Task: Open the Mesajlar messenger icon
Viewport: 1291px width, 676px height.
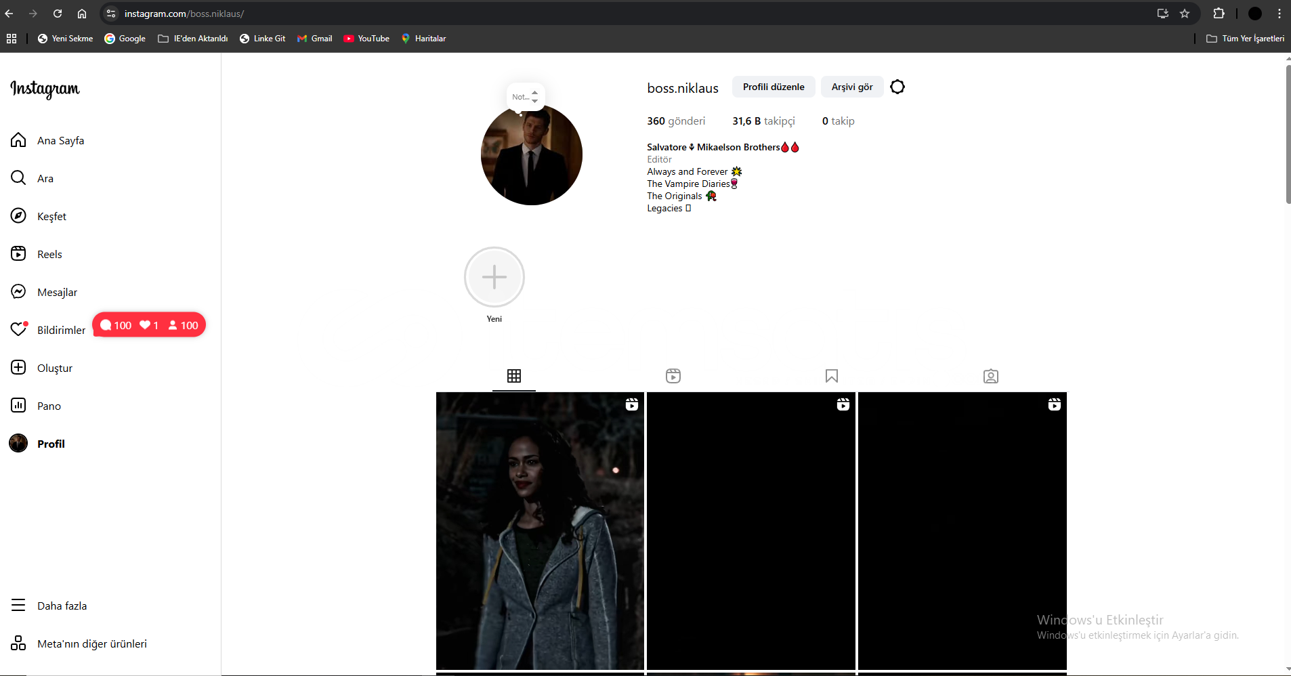Action: point(18,292)
